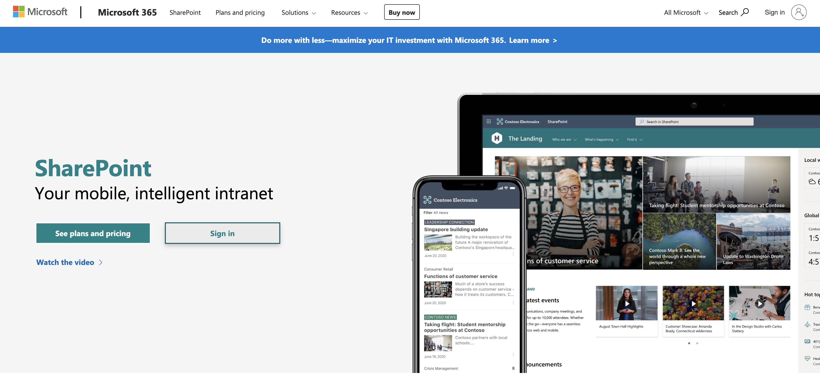Open The Landing site title
This screenshot has height=383, width=820.
pos(525,138)
